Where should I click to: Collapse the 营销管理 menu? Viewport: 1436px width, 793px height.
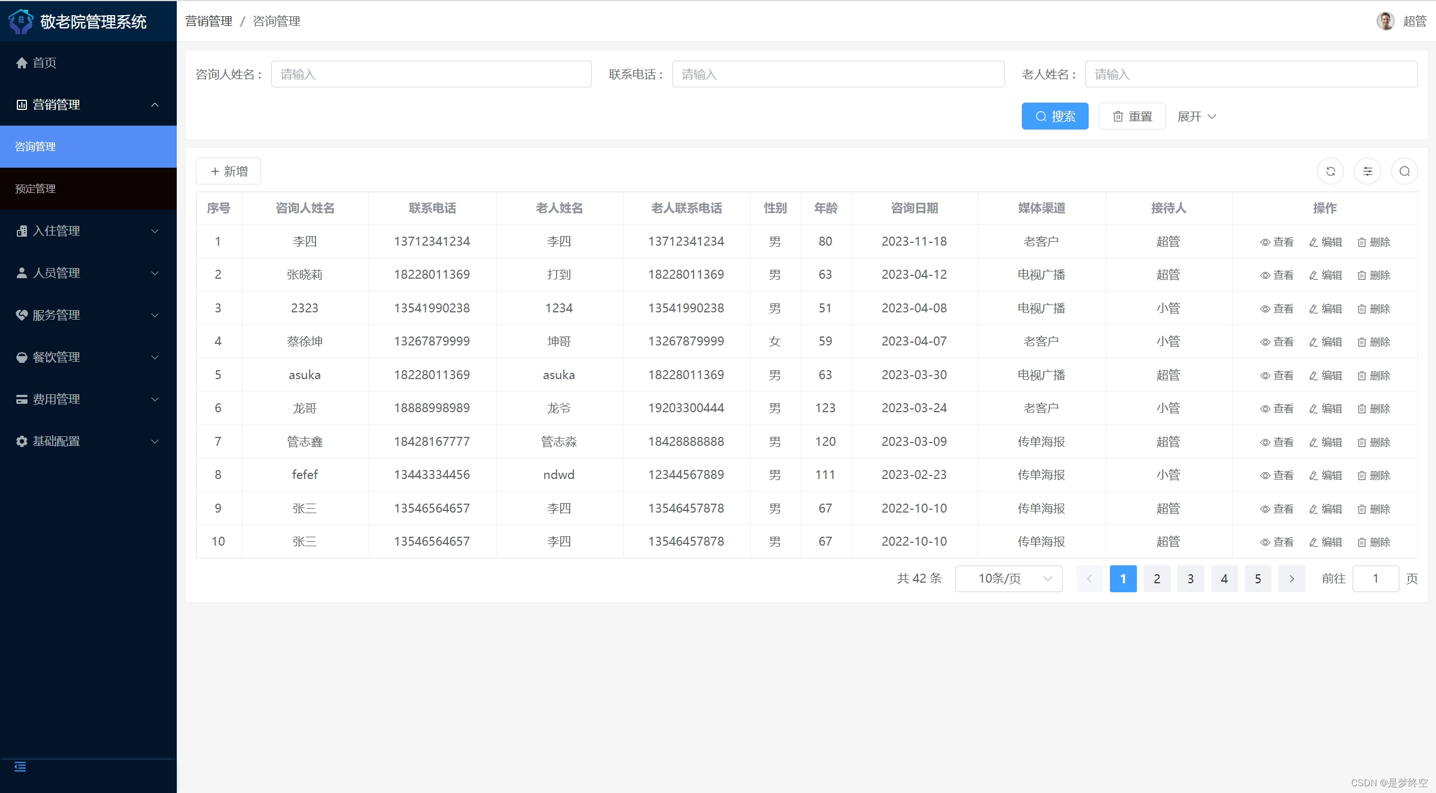pyautogui.click(x=88, y=104)
